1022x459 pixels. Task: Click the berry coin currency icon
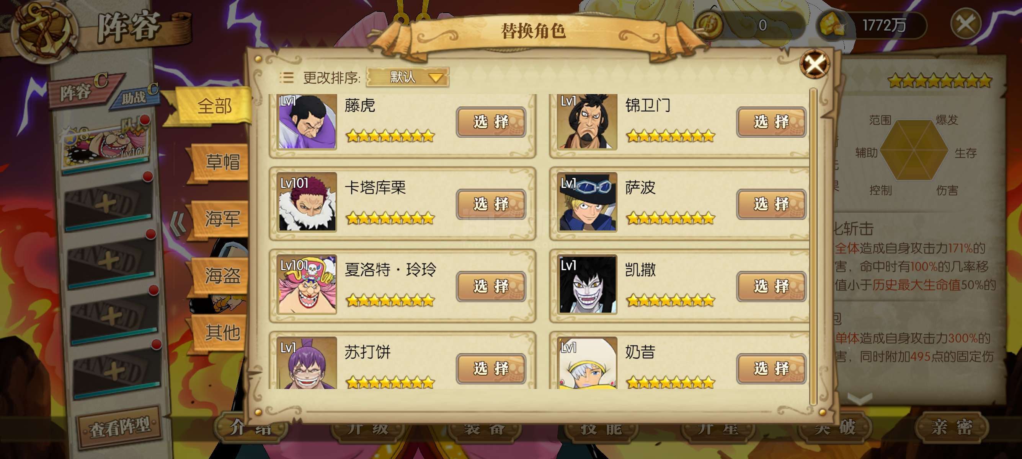709,24
